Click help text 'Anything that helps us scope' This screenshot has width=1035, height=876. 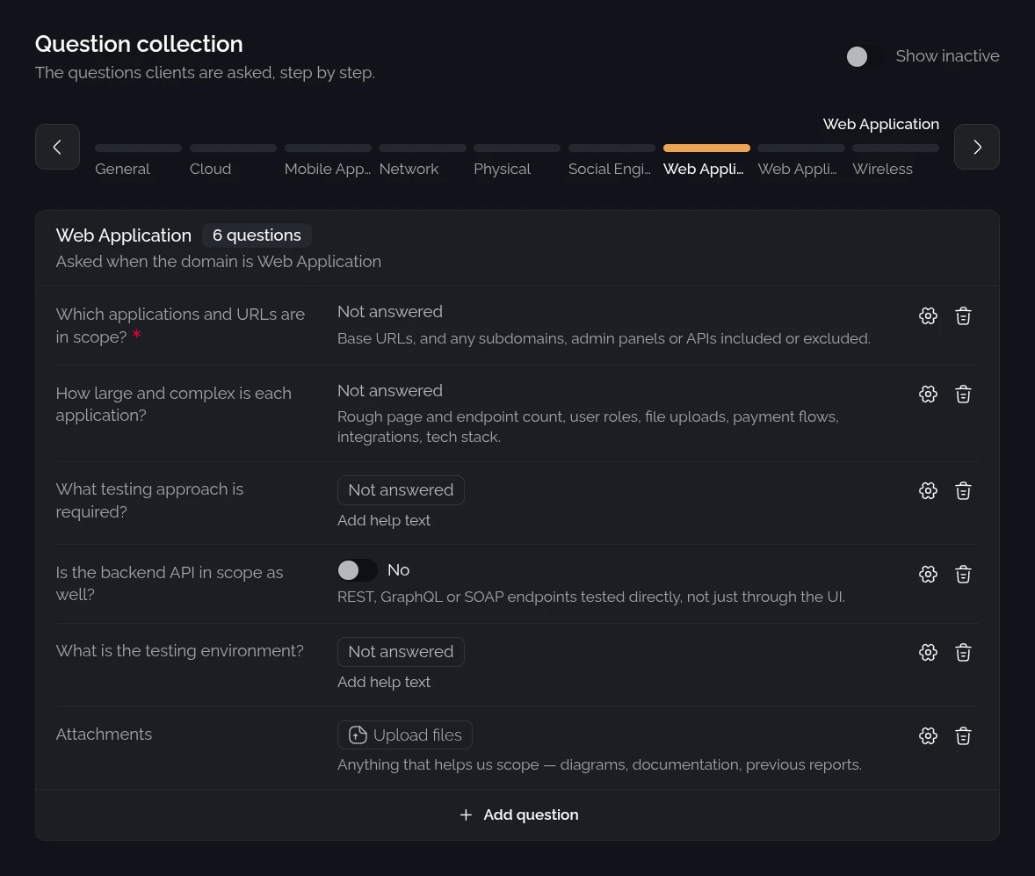tap(599, 765)
